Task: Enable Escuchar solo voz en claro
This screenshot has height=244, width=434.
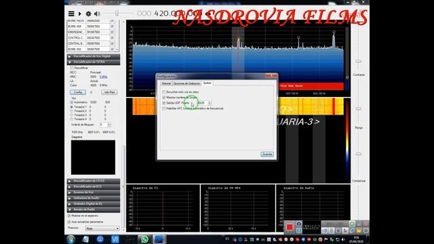Action: 164,92
